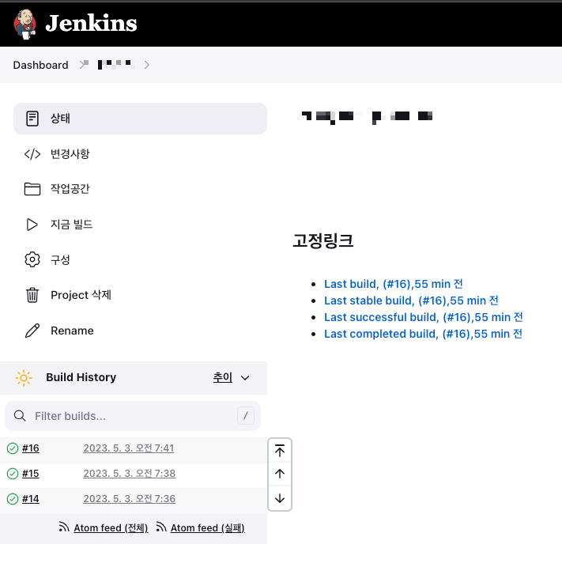Open the 구성 configuration item

60,259
